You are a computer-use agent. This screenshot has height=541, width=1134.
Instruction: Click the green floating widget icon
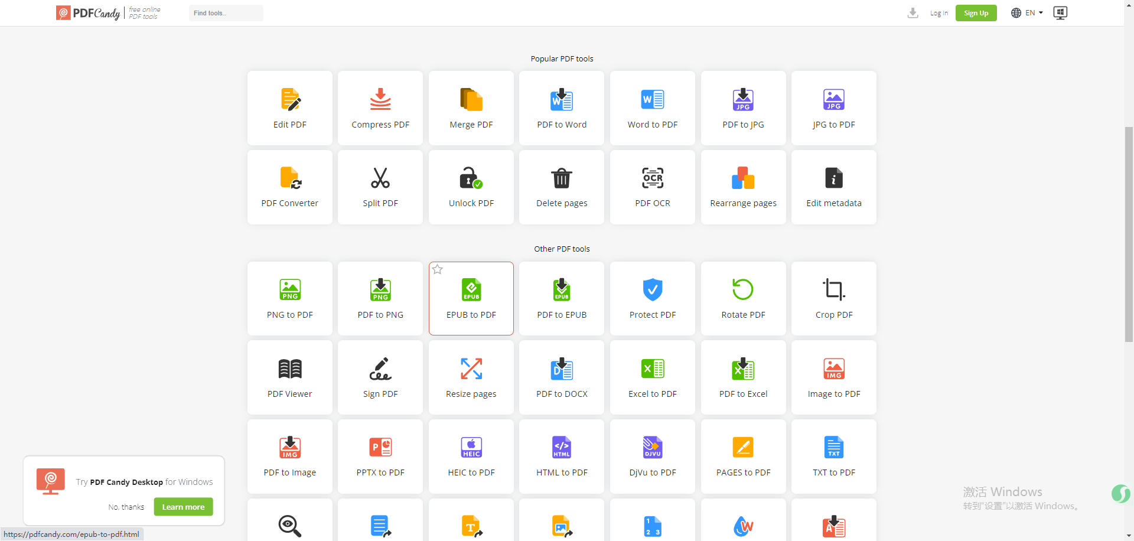click(1120, 493)
